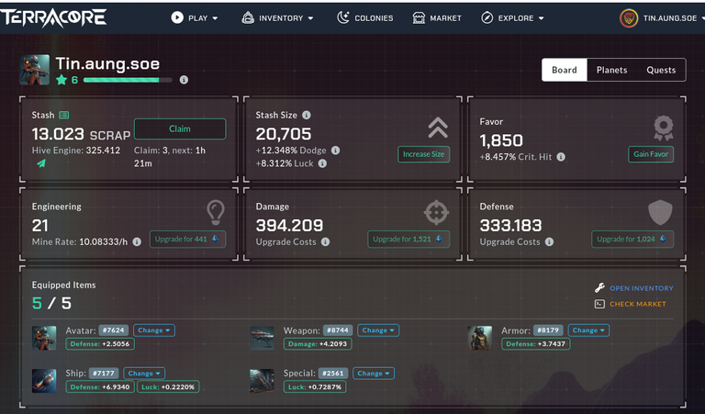Viewport: 705px width, 414px height.
Task: Open the OPEN INVENTORY link
Action: click(x=642, y=288)
